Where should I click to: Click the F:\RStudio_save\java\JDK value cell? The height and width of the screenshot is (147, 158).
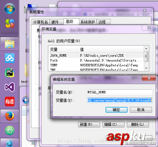click(102, 55)
